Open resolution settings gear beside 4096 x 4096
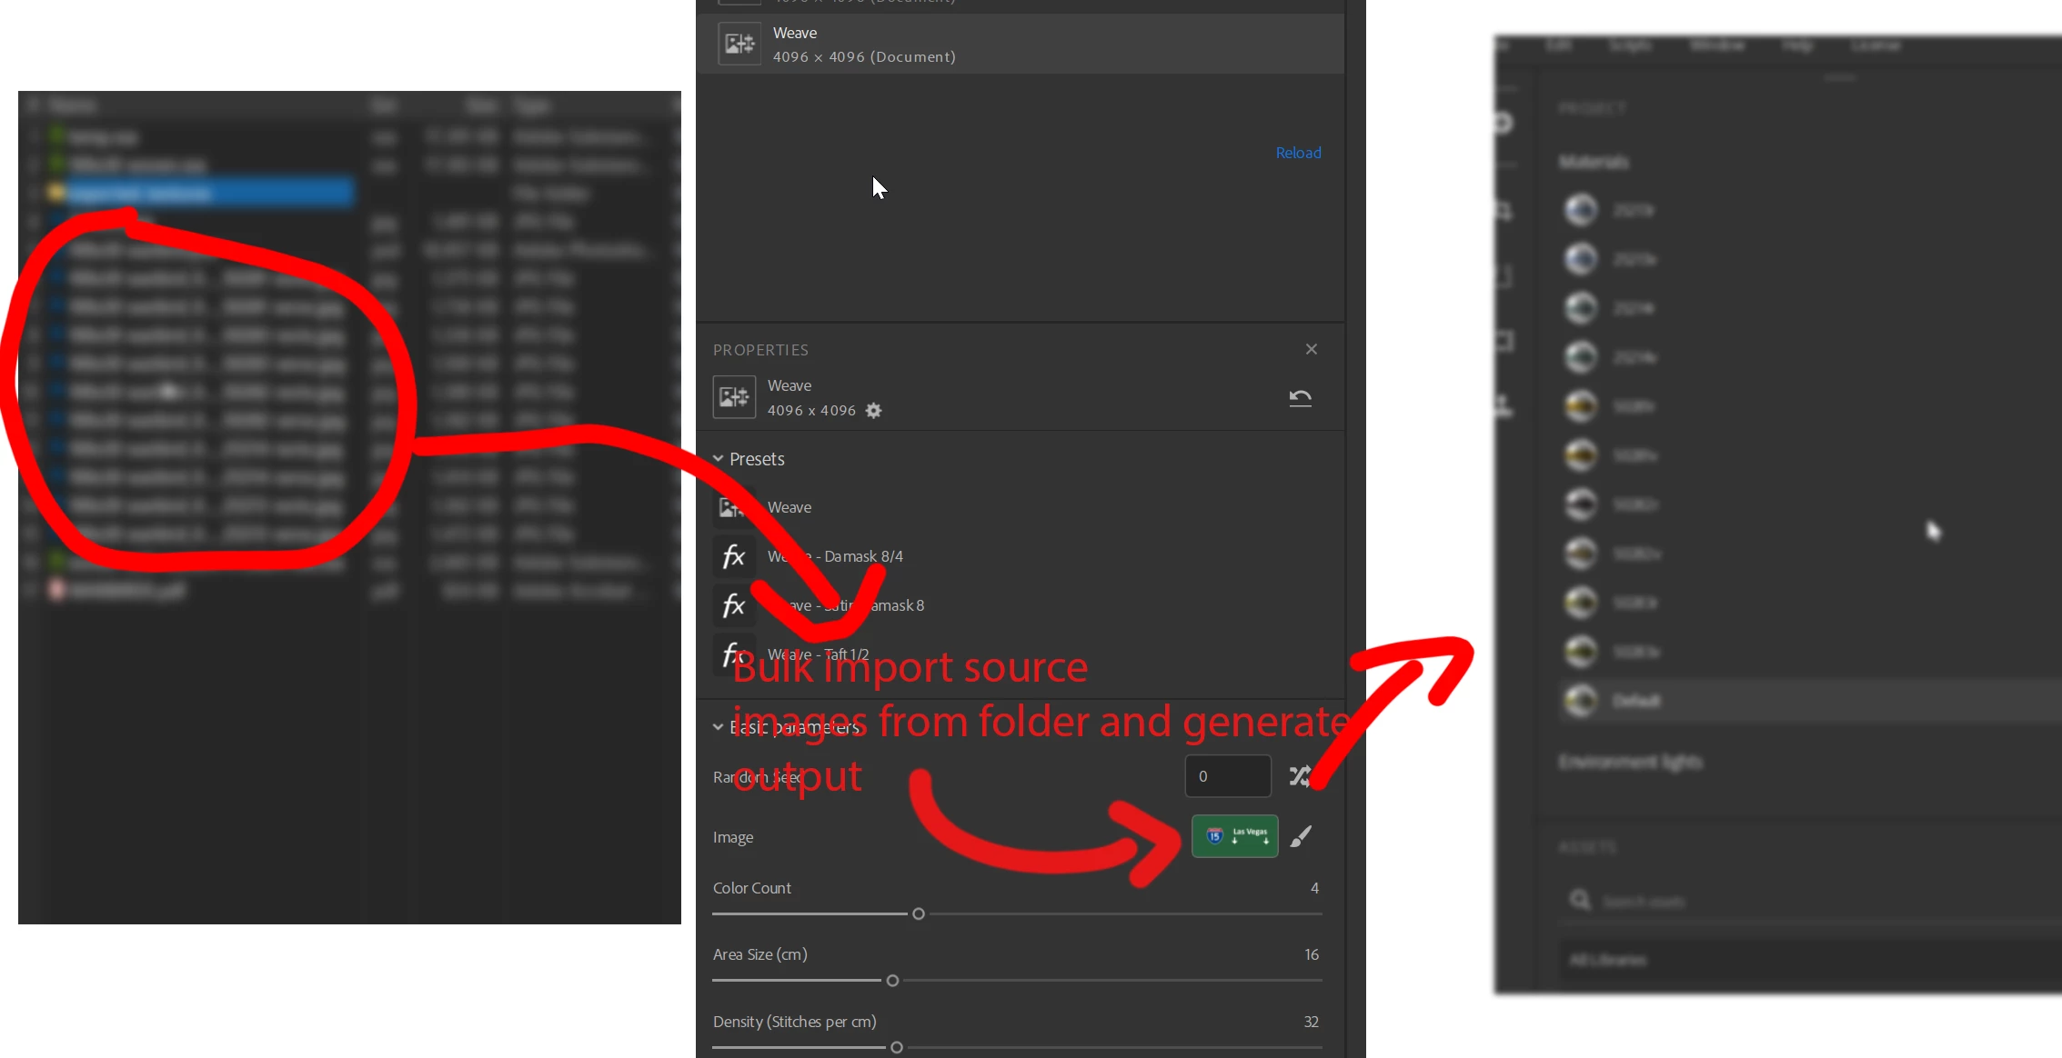 pos(873,411)
